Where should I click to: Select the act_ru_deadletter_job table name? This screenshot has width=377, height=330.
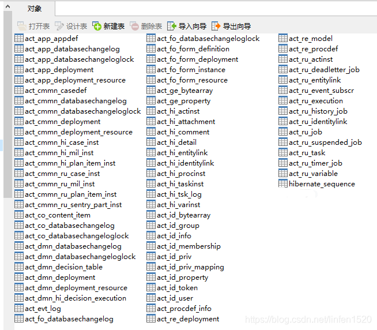click(324, 70)
